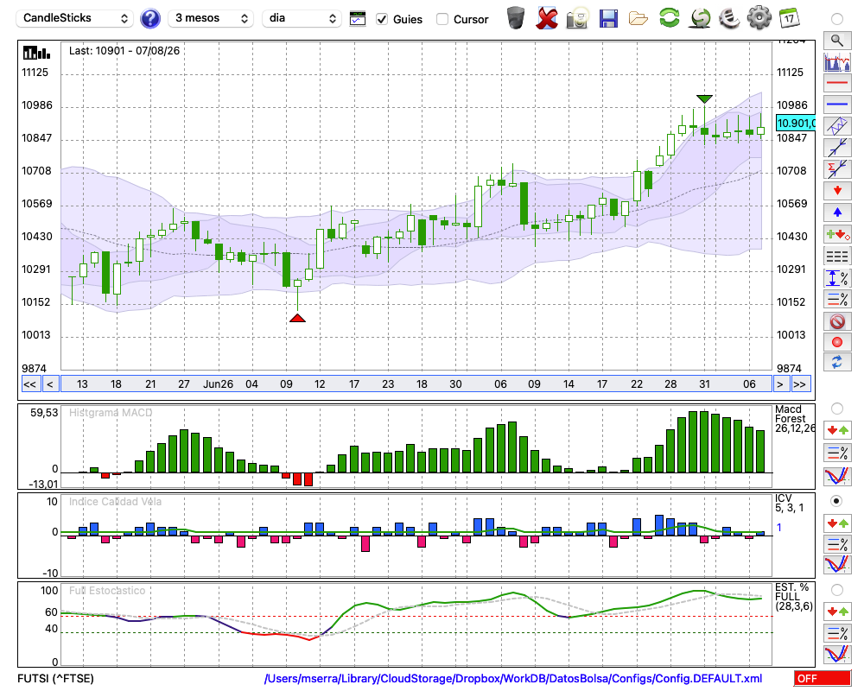
Task: Open the 3 mesos period dropdown
Action: tap(211, 18)
